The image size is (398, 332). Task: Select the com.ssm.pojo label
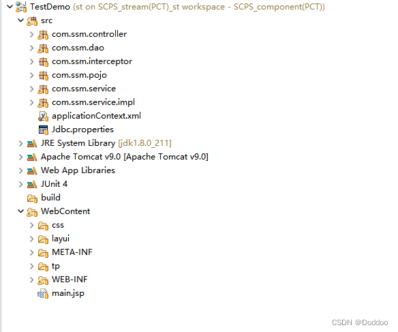[x=79, y=75]
